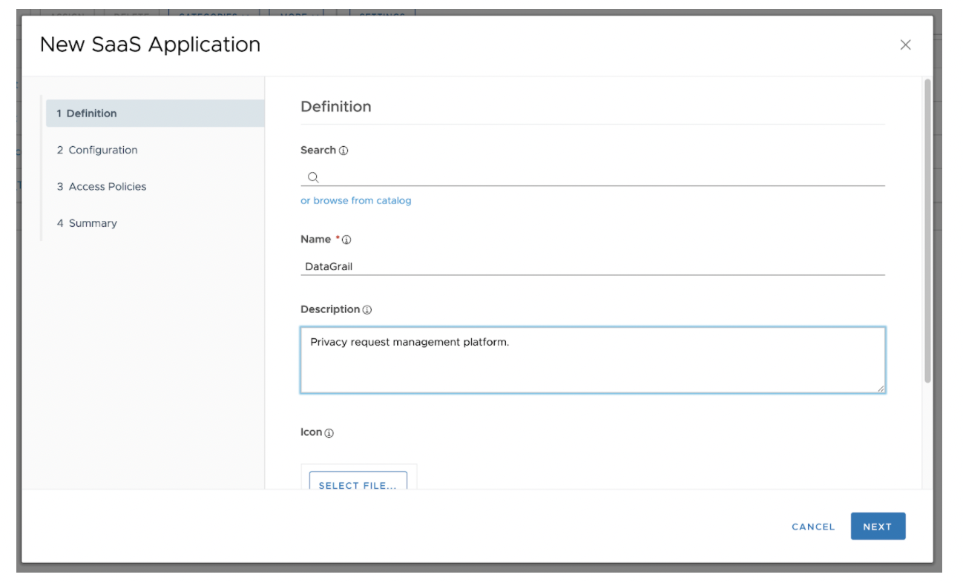Close the New SaaS Application dialog
This screenshot has width=963, height=583.
tap(905, 45)
